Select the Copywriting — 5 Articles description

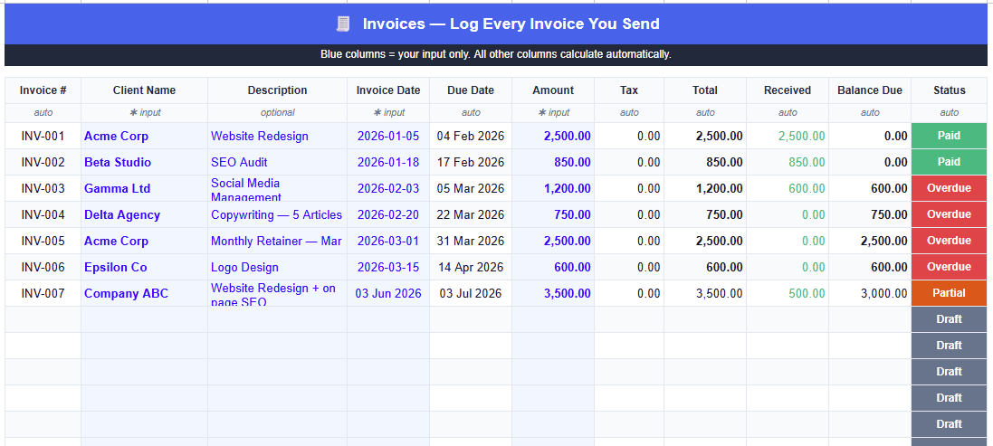[x=277, y=215]
